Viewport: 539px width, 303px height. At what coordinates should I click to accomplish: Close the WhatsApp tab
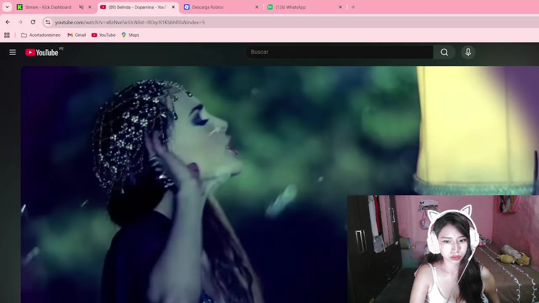click(x=340, y=7)
